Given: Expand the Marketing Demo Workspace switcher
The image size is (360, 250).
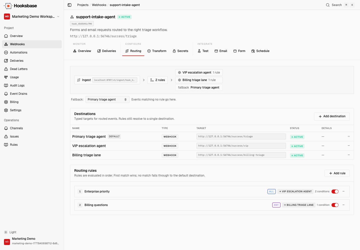Looking at the screenshot, I should (32, 16).
